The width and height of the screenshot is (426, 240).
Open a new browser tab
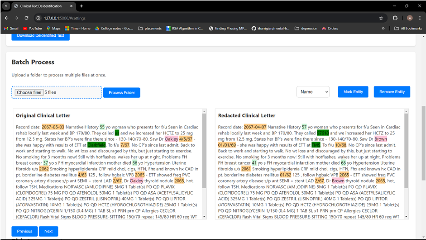tap(81, 6)
